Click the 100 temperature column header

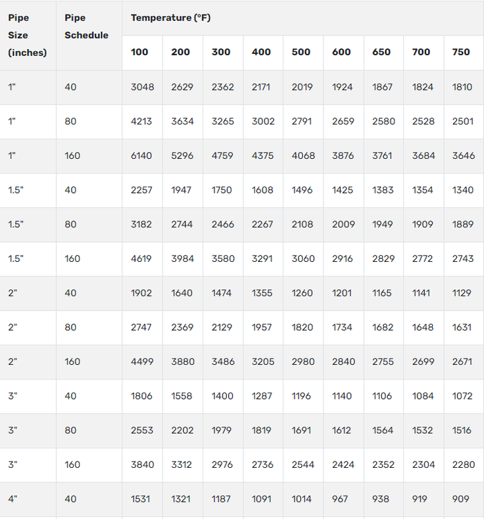(x=140, y=52)
